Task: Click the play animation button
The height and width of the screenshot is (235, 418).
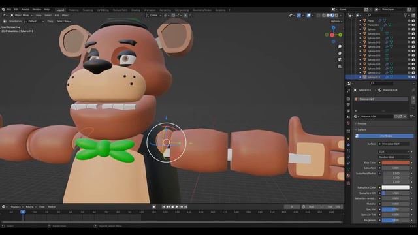Action: pos(176,207)
